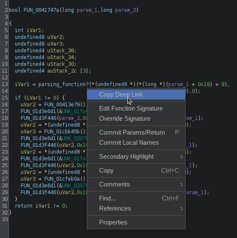The image size is (237, 238).
Task: Click bool return type keyword
Action: (15, 10)
